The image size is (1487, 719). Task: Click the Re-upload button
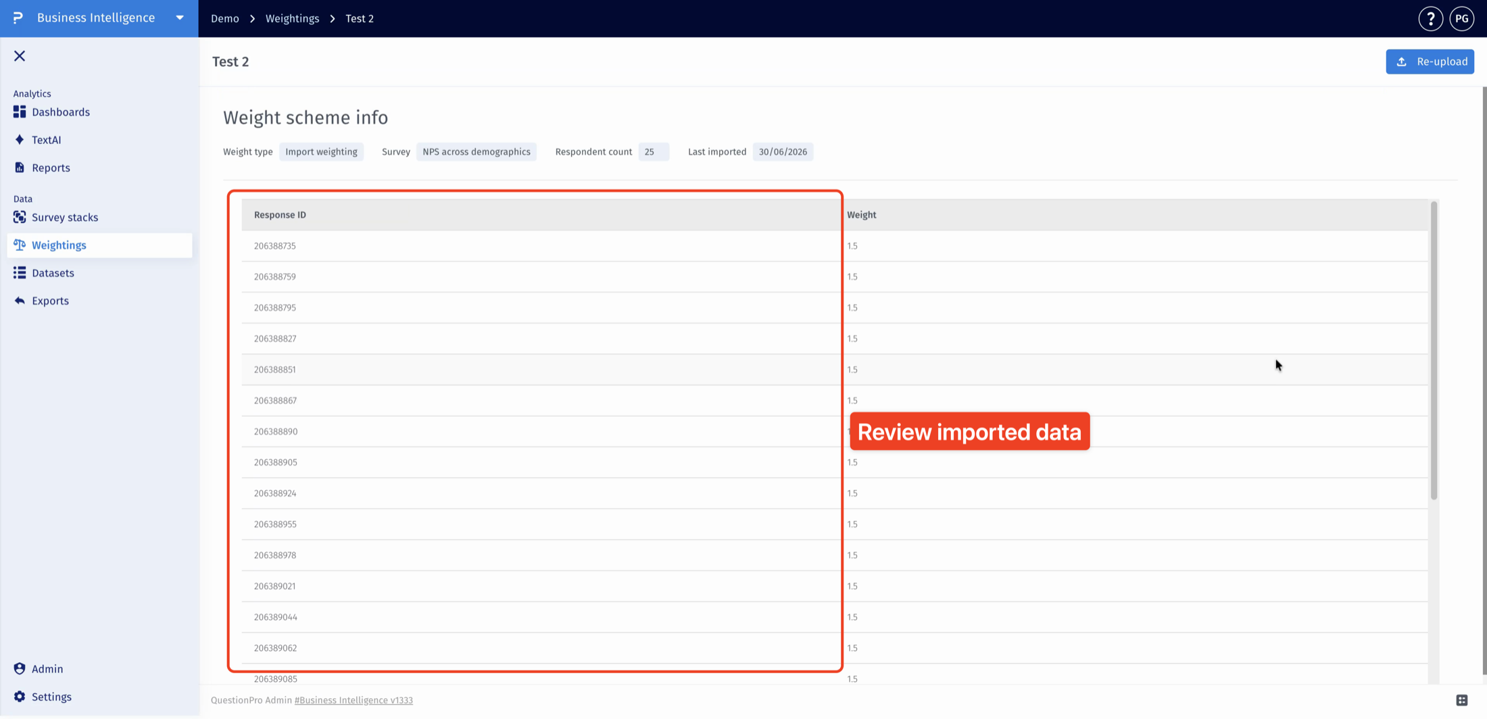1430,61
